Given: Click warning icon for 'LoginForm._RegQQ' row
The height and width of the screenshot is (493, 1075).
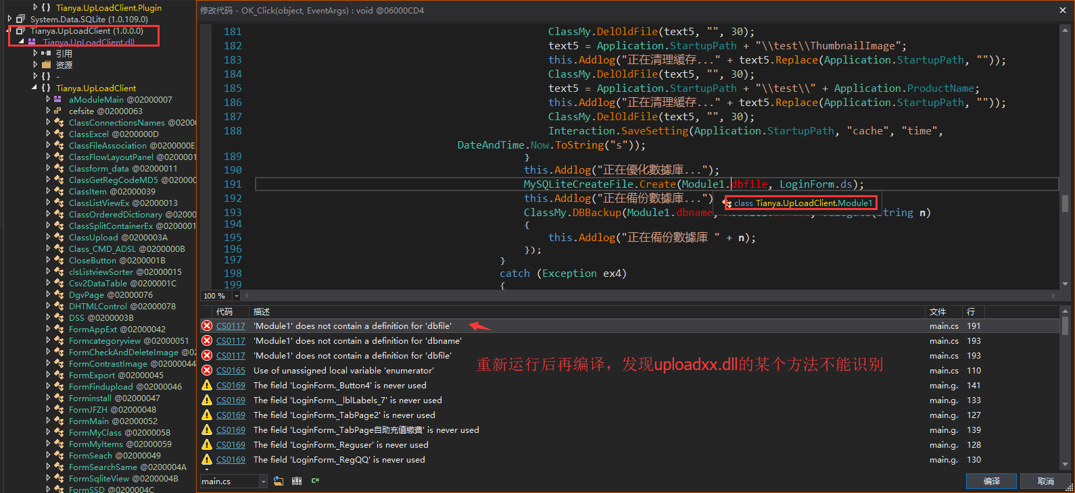Looking at the screenshot, I should [207, 459].
